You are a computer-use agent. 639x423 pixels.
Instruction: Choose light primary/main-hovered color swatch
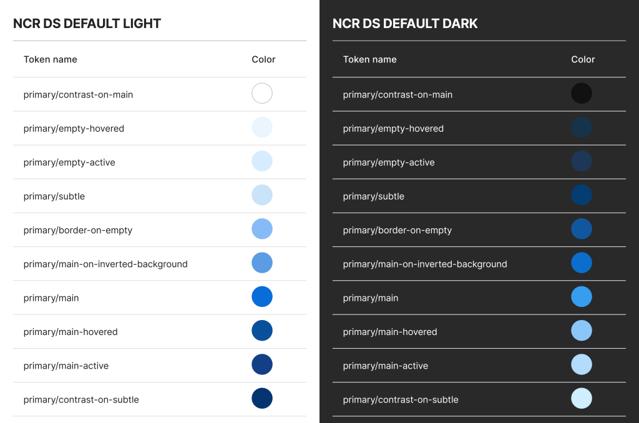click(x=262, y=331)
